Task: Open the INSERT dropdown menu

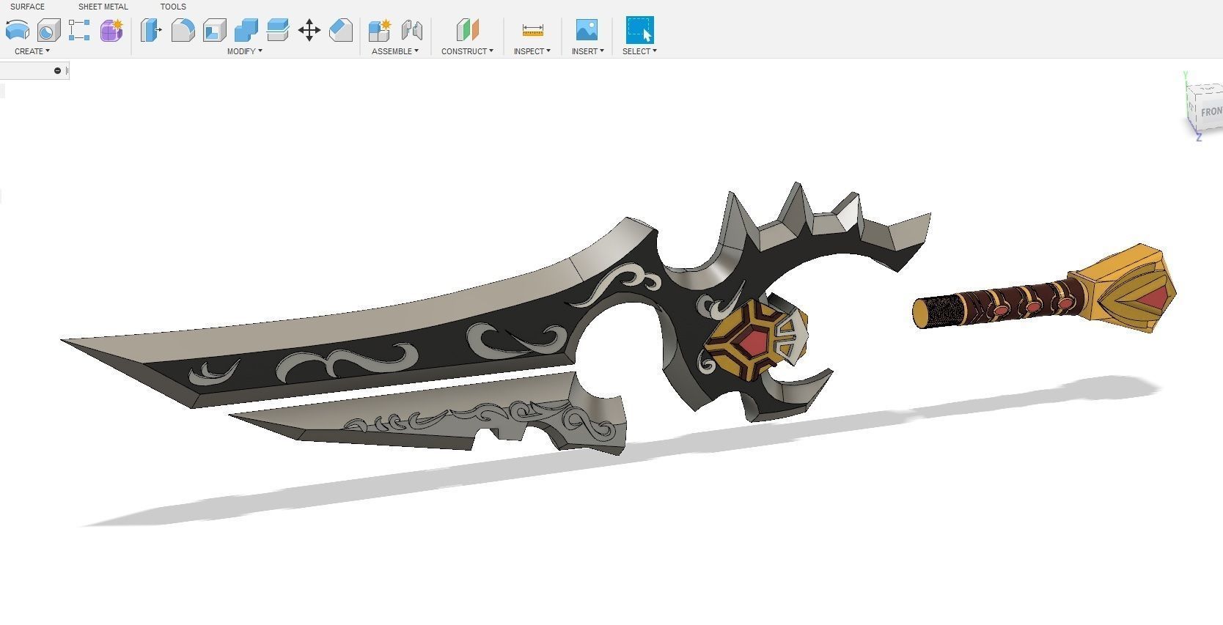Action: click(x=587, y=51)
